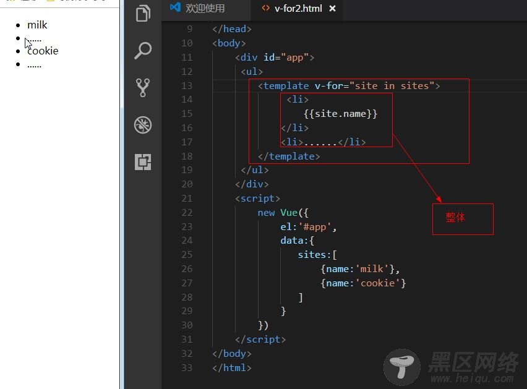Click the {name:'milk'}, code line
This screenshot has width=527, height=389.
click(360, 269)
